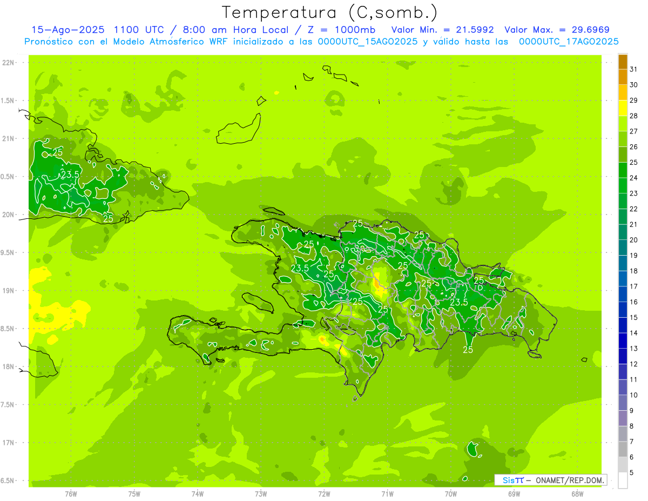
Task: Click the "20N" latitude axis label
Action: (8, 215)
